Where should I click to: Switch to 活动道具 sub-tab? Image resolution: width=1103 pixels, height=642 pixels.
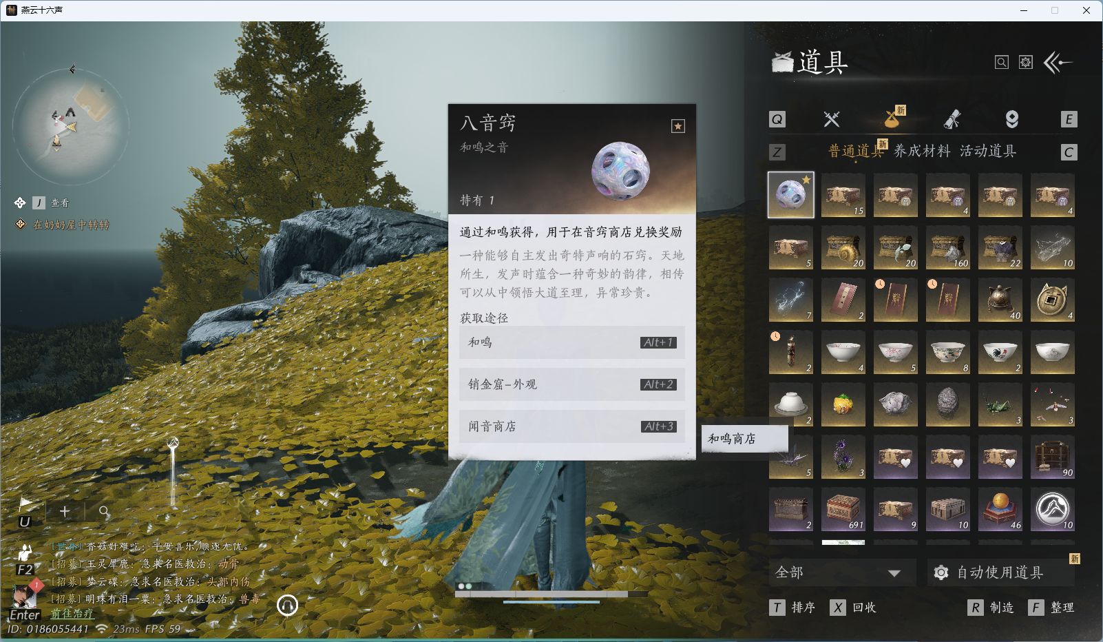click(988, 151)
